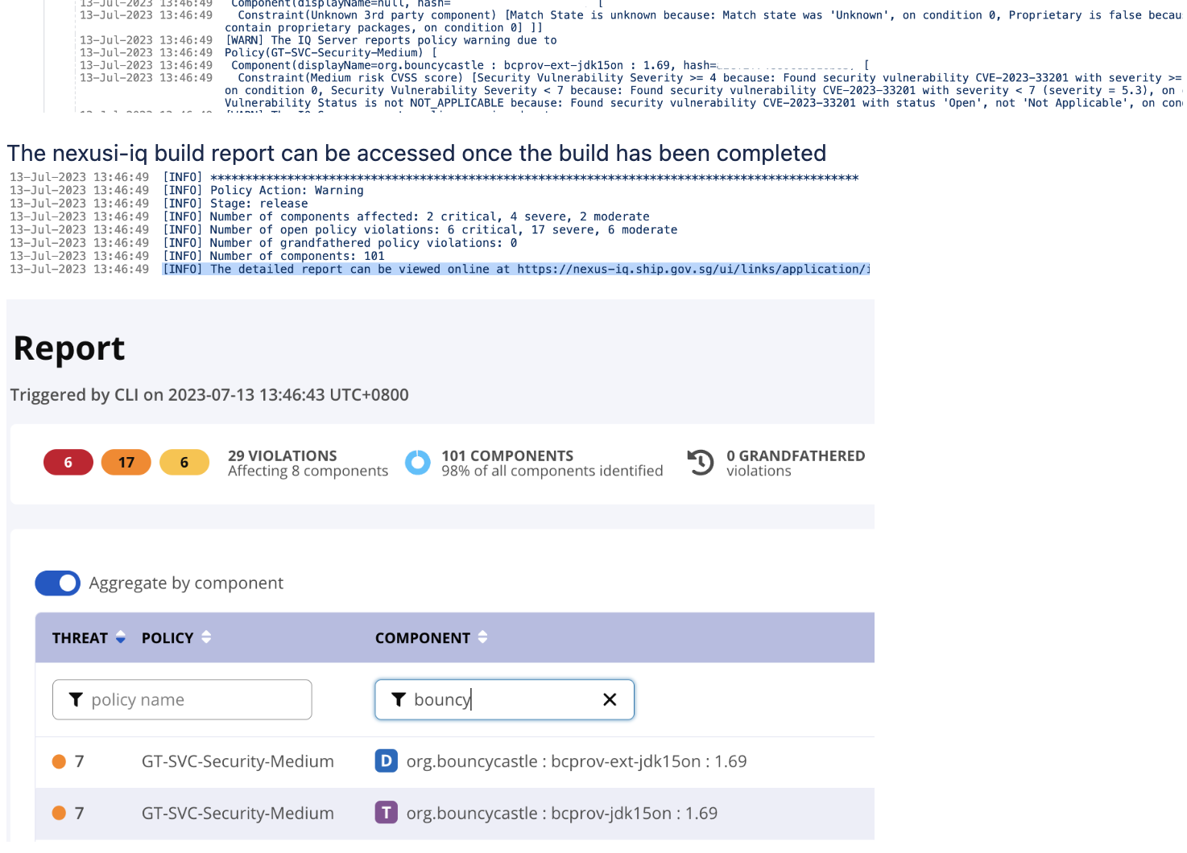This screenshot has height=853, width=1187.
Task: Click the yellow moderate violations badge showing 6
Action: pyautogui.click(x=184, y=463)
